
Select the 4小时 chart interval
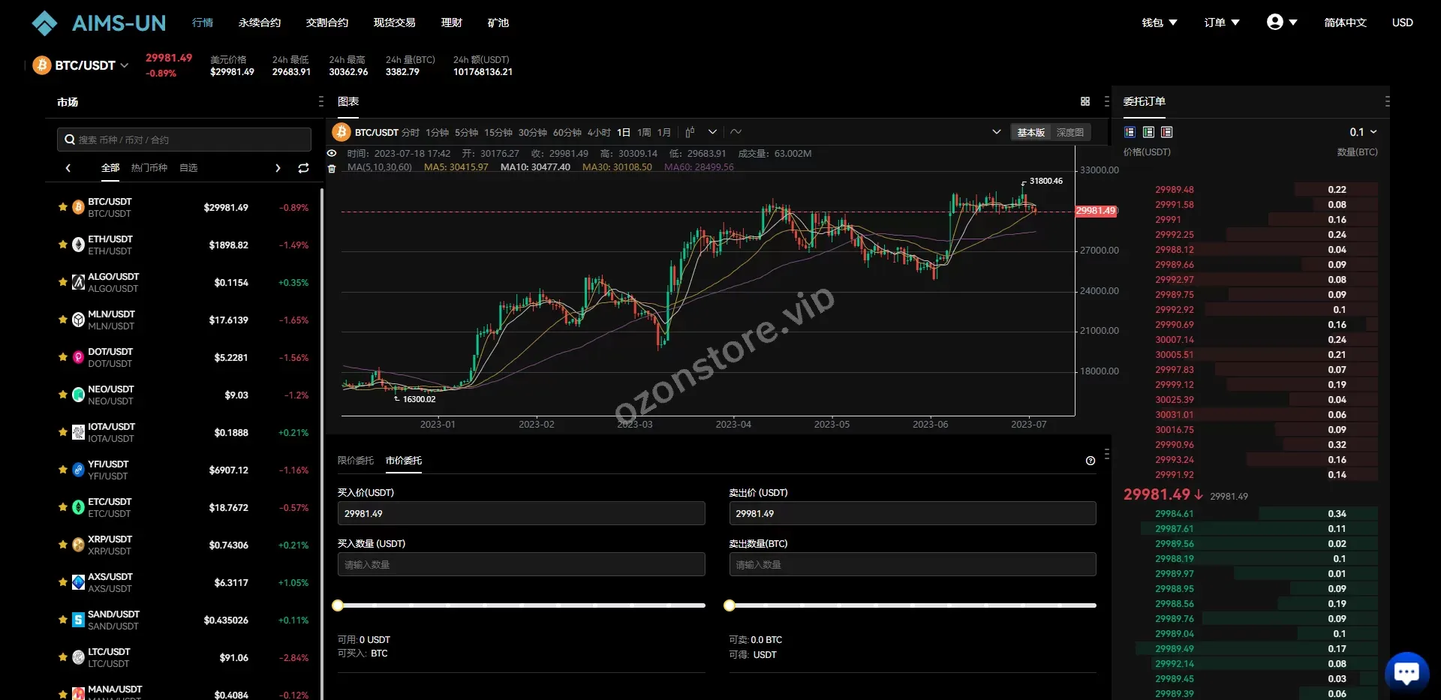598,132
